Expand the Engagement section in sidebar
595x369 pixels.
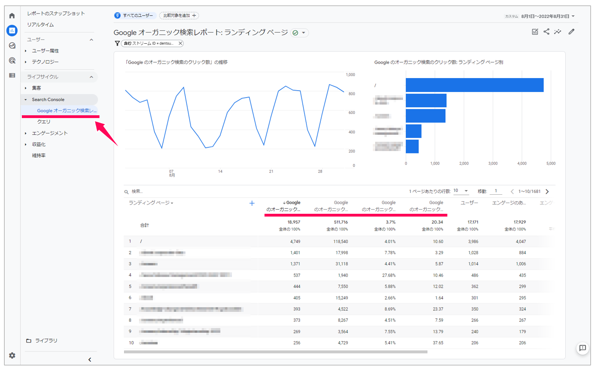[26, 133]
